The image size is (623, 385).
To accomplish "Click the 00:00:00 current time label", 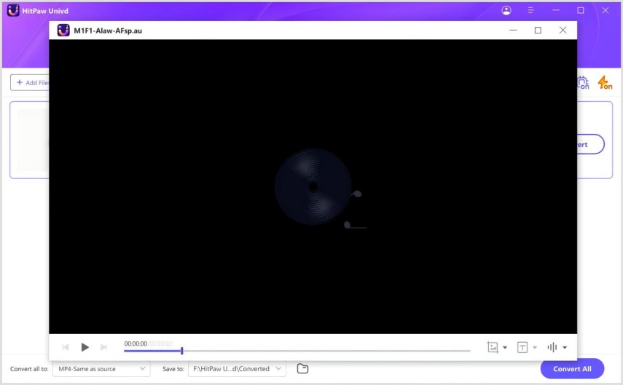I will [136, 344].
